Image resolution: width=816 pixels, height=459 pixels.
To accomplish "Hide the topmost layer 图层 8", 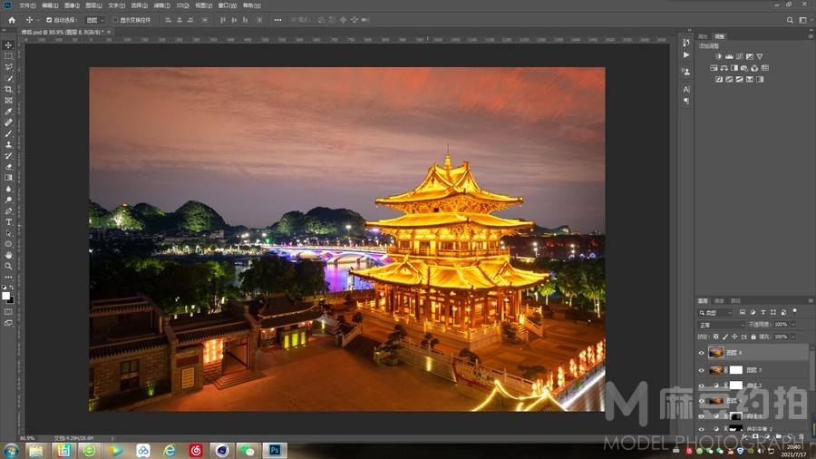I will coord(702,353).
